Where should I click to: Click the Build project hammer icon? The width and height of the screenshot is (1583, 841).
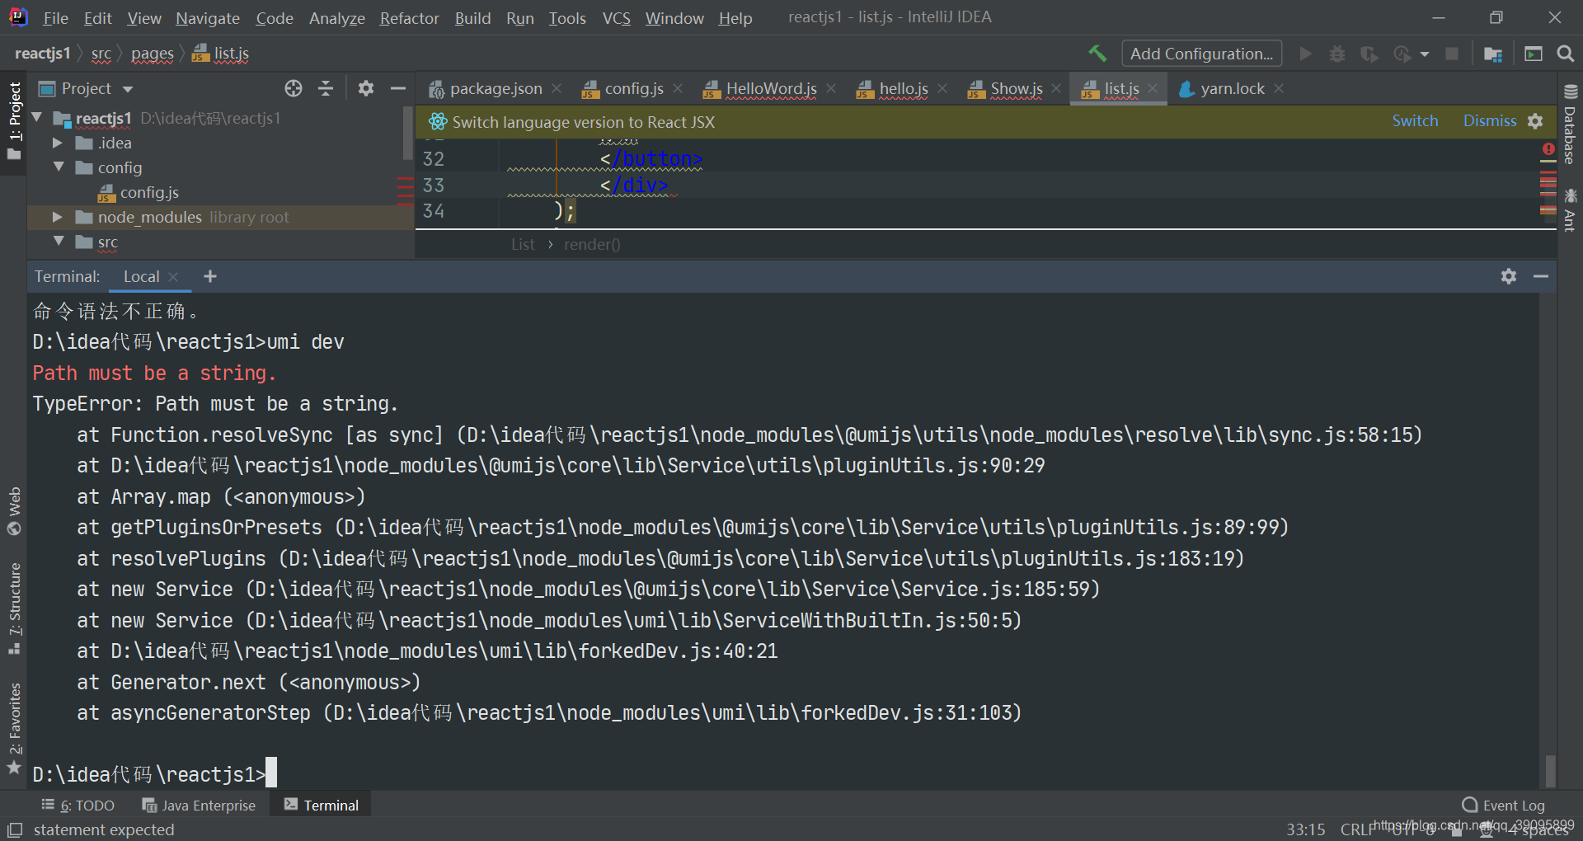(x=1097, y=54)
